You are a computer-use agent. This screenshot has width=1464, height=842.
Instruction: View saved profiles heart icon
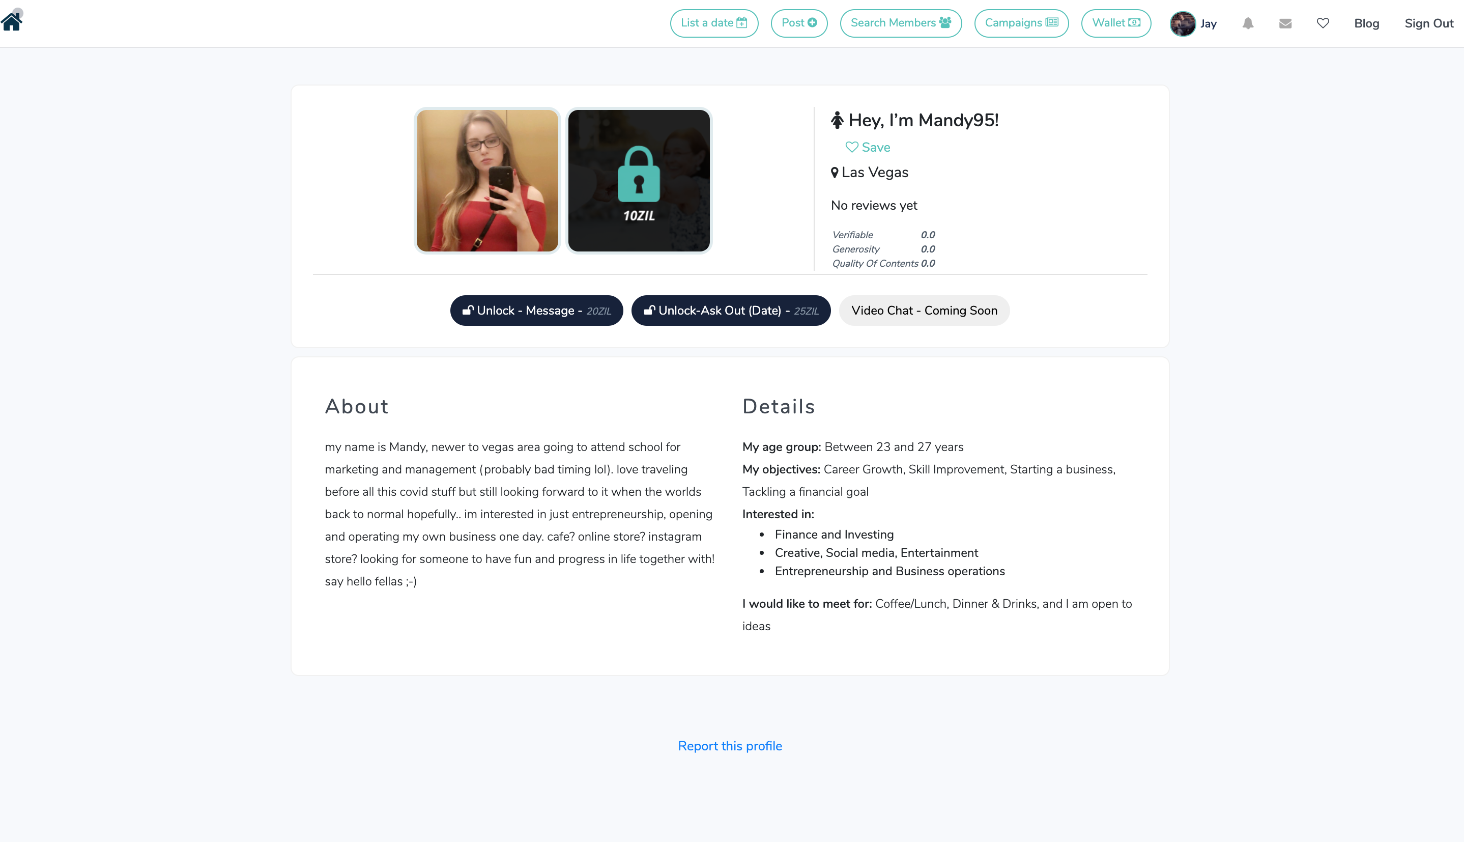click(1323, 23)
